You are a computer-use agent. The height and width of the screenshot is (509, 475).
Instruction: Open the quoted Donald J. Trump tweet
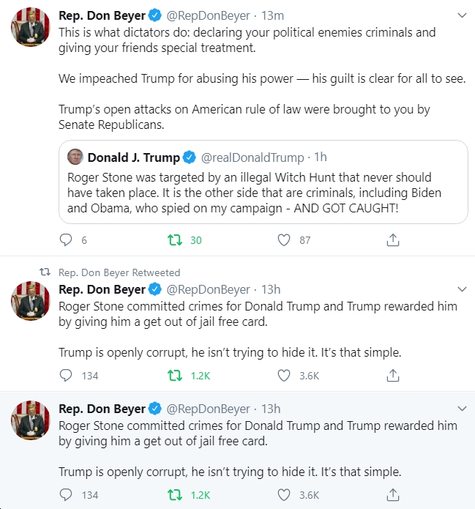263,182
